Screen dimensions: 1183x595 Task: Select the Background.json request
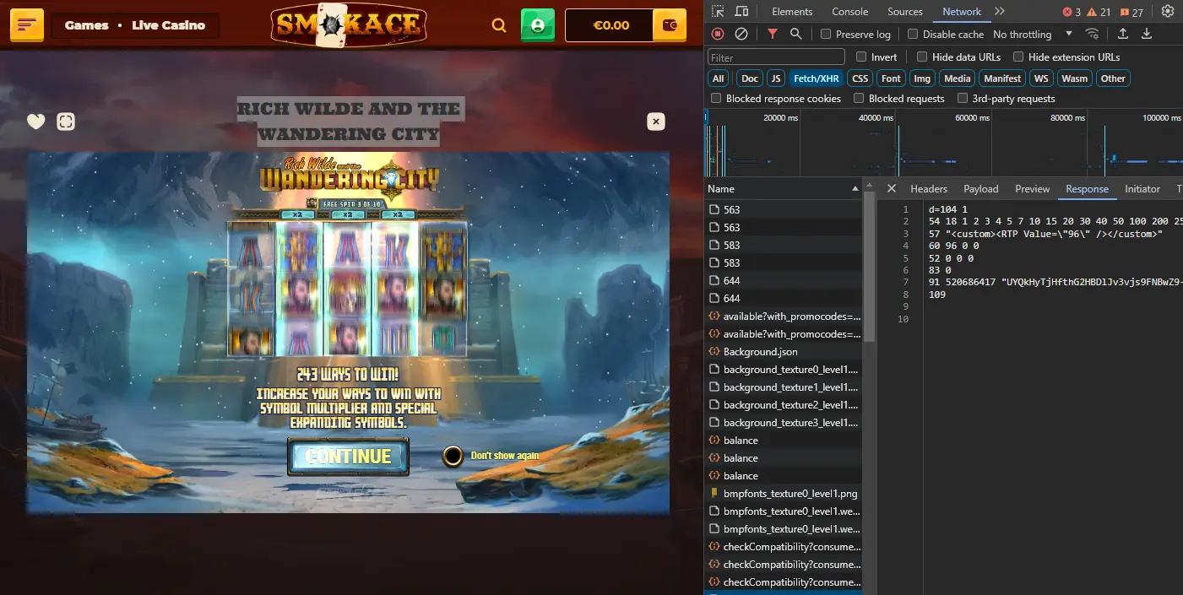tap(784, 352)
